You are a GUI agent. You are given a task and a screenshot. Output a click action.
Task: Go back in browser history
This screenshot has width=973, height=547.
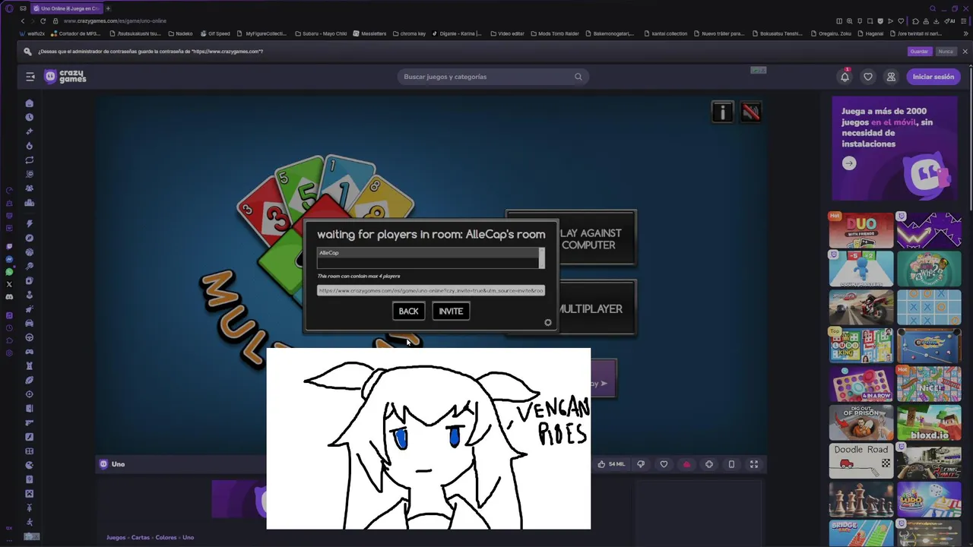(x=22, y=21)
